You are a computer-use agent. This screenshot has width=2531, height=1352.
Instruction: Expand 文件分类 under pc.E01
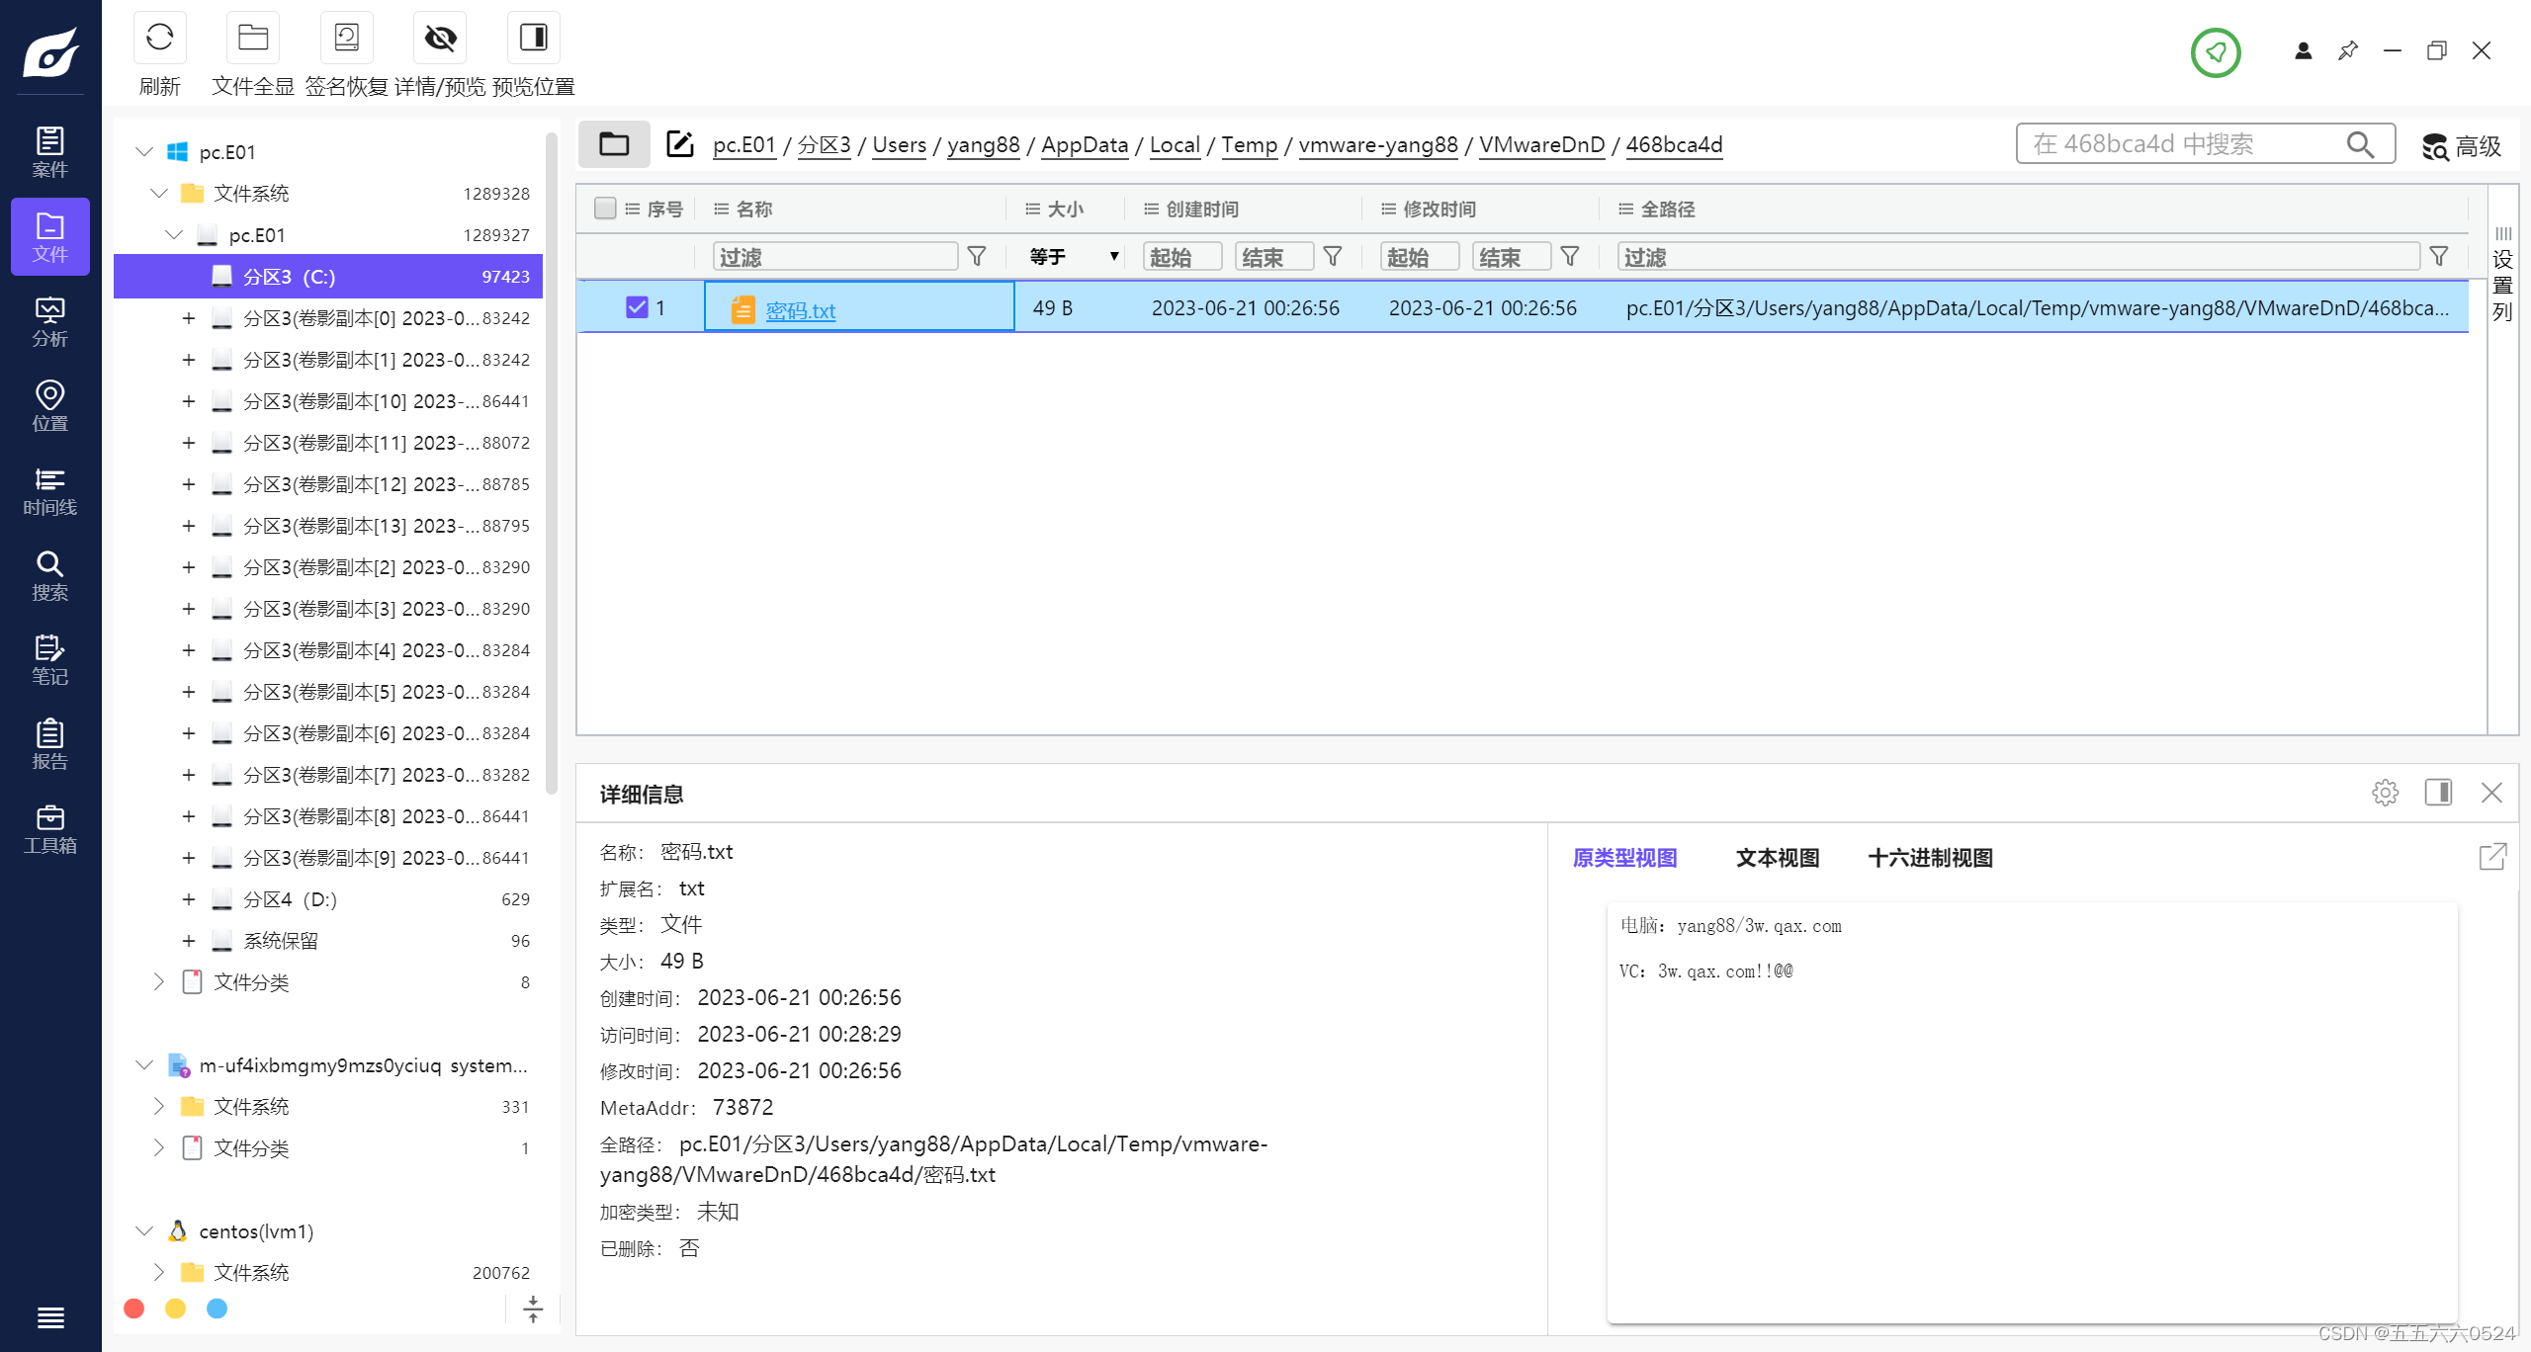point(158,981)
